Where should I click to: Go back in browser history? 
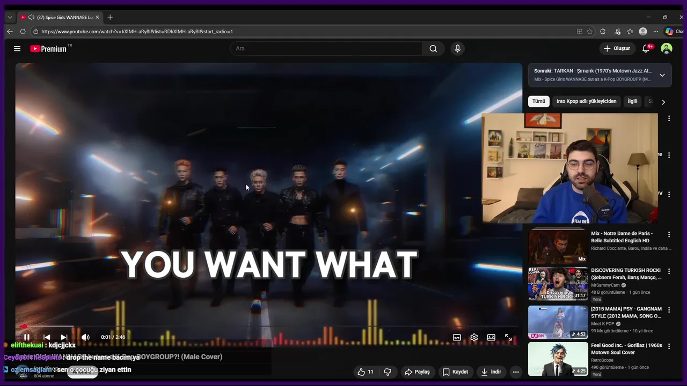[x=10, y=32]
